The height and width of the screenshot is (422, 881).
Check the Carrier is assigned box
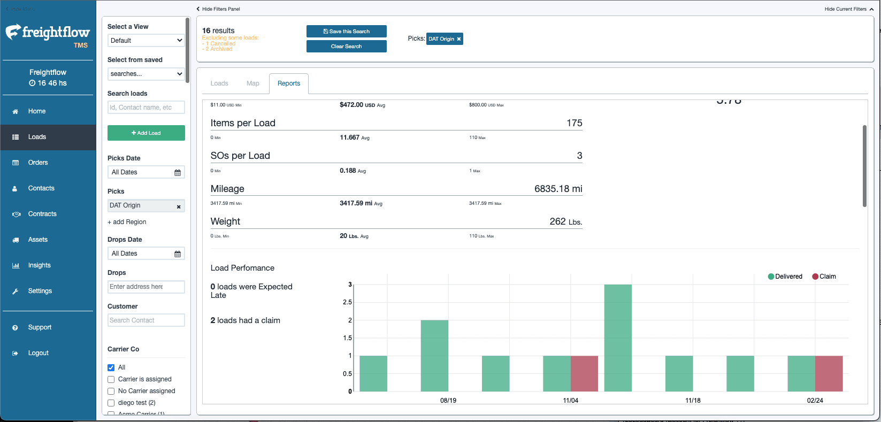pos(111,379)
